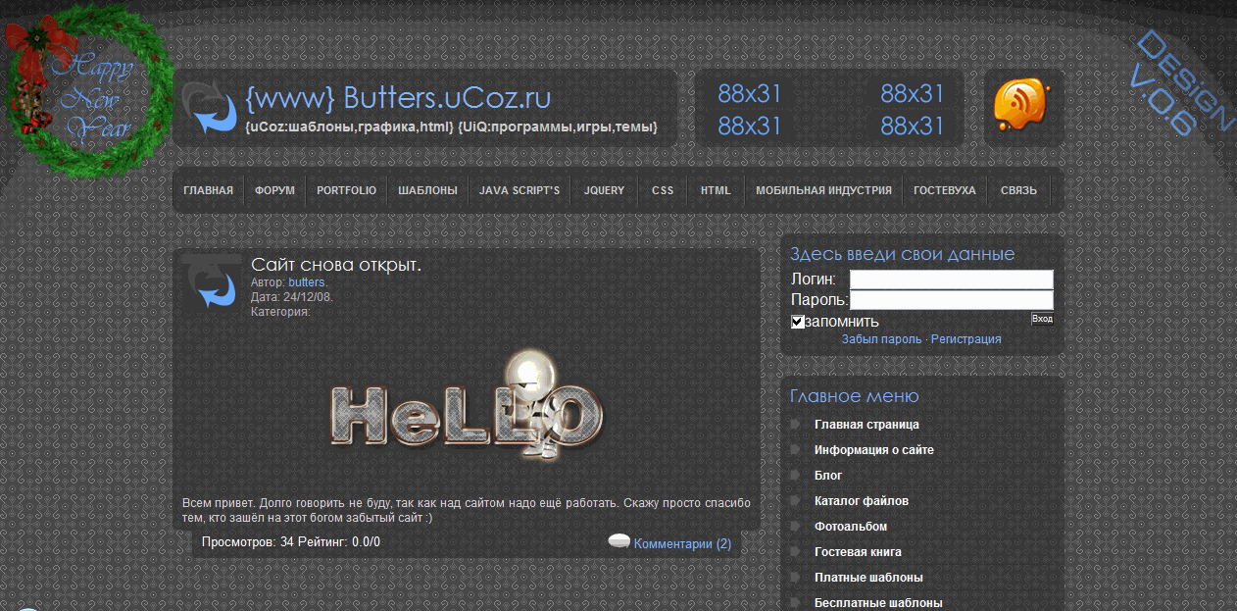Select СВЯЗЬ in the navigation bar
1237x611 pixels.
pos(1018,190)
